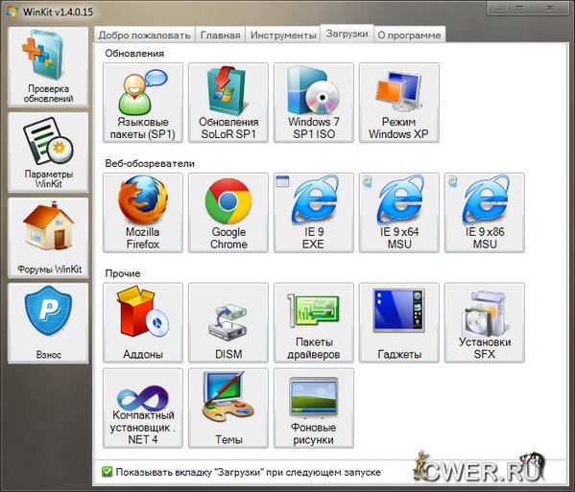Download Windows 7 SP1 ISO

coord(314,103)
